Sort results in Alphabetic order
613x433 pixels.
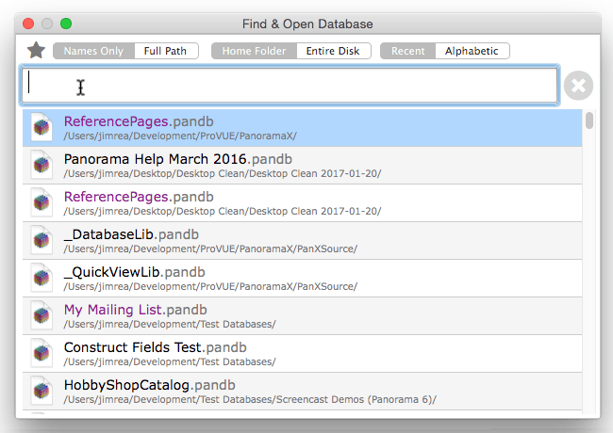click(x=472, y=51)
